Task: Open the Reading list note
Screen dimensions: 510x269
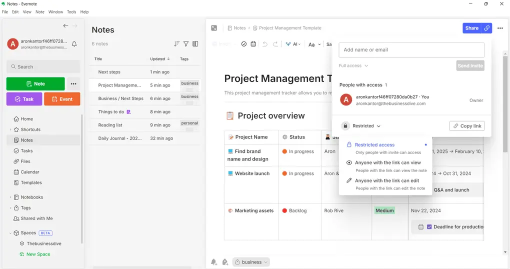Action: click(x=144, y=125)
